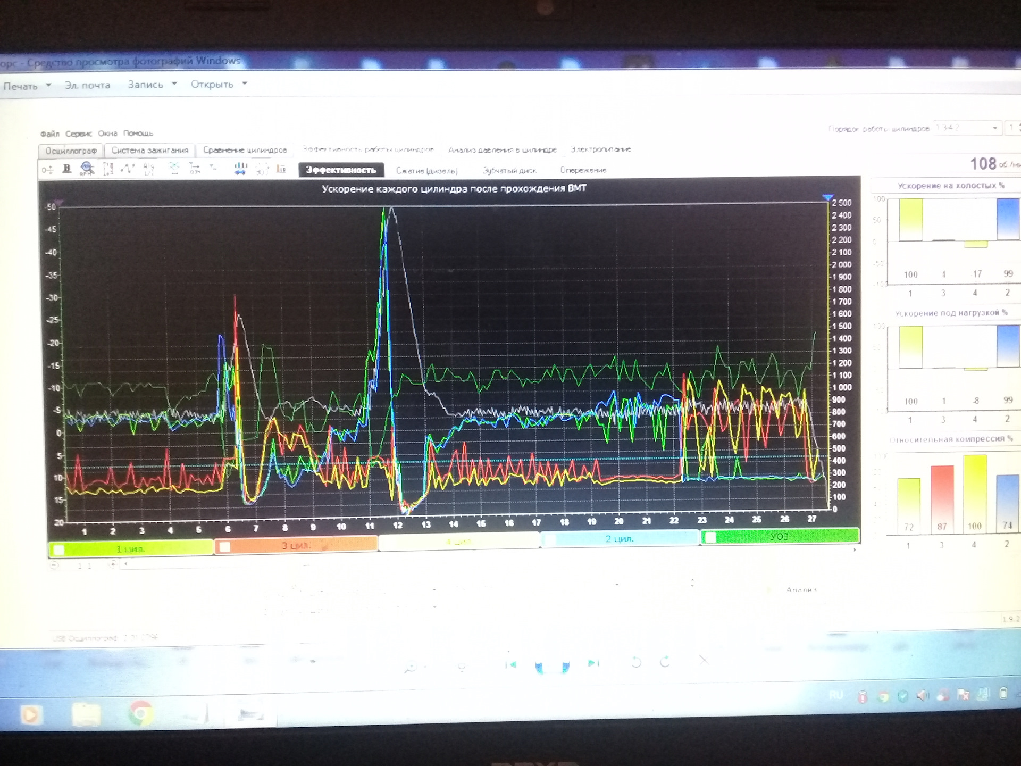Switch to the Осциллограф tab
Image resolution: width=1021 pixels, height=766 pixels.
click(71, 151)
